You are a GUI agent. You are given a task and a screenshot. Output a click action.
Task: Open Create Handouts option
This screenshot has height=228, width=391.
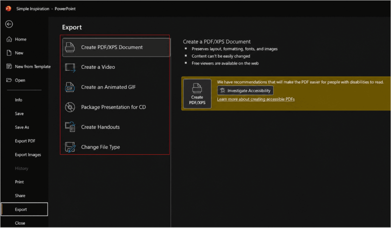click(116, 127)
